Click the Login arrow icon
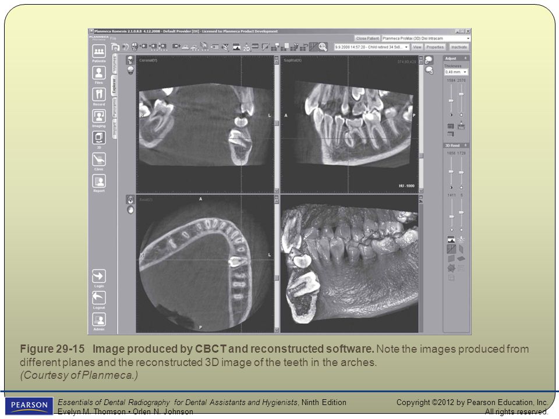 pyautogui.click(x=99, y=276)
